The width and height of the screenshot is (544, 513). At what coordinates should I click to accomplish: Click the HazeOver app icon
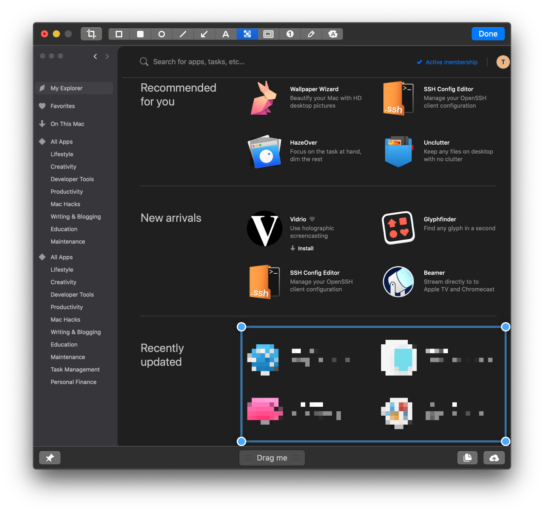point(265,151)
